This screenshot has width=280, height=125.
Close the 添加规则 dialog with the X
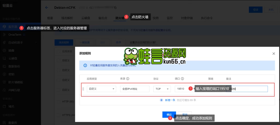pos(273,53)
